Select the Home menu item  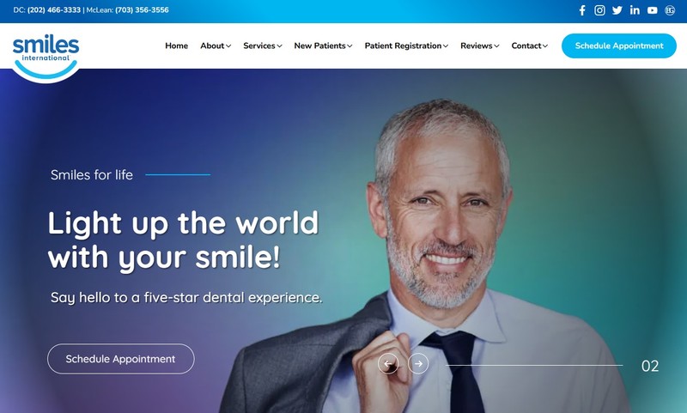click(177, 46)
